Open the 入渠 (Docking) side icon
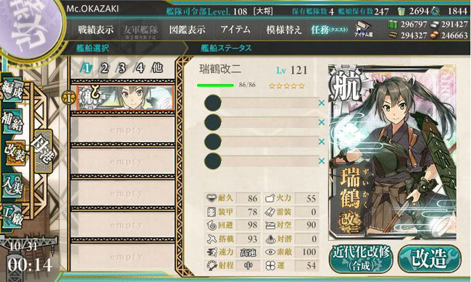 pos(12,186)
